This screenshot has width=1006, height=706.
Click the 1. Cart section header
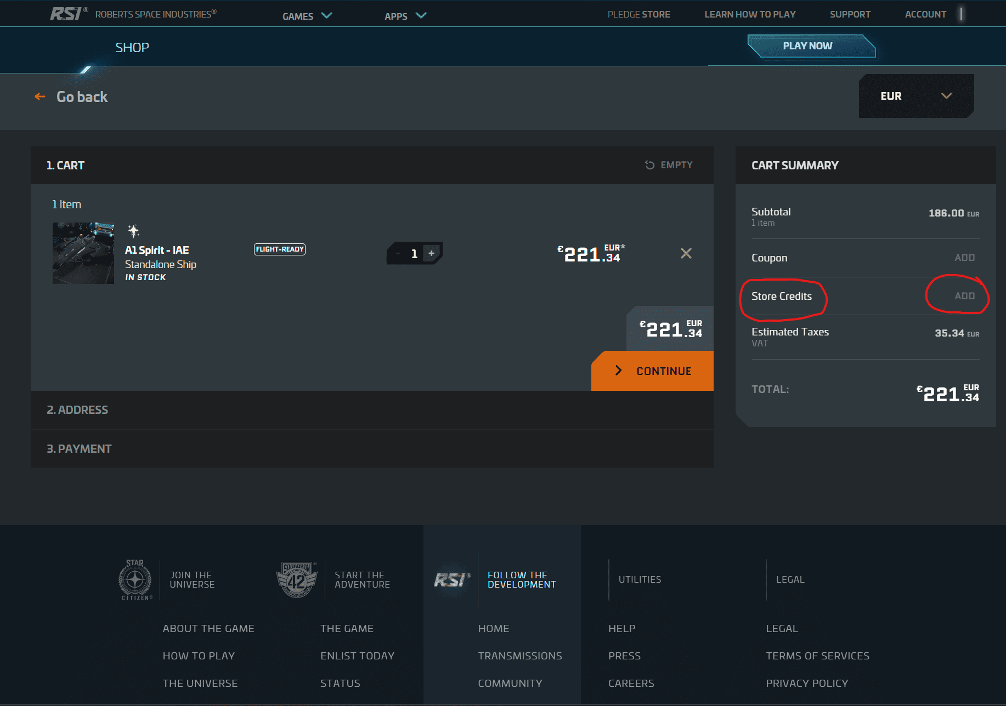click(372, 165)
